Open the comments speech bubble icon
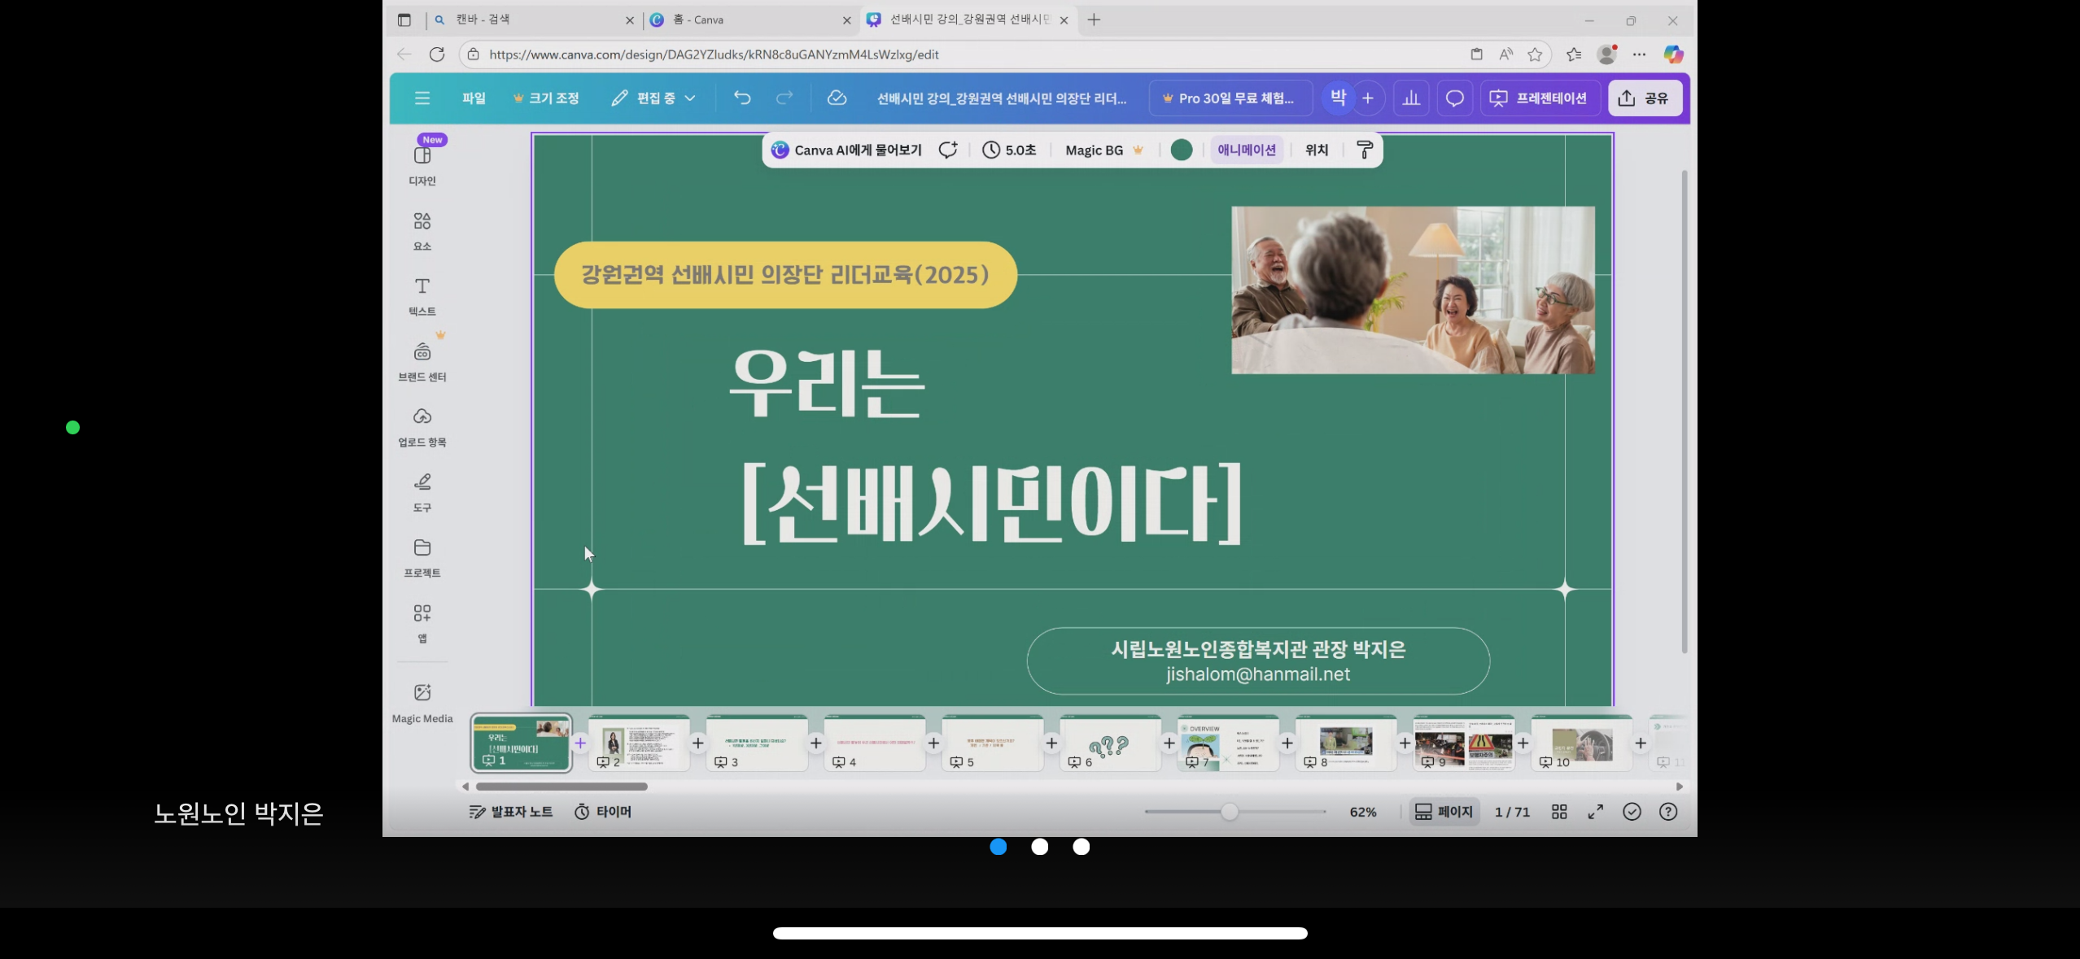The width and height of the screenshot is (2080, 959). coord(1454,98)
